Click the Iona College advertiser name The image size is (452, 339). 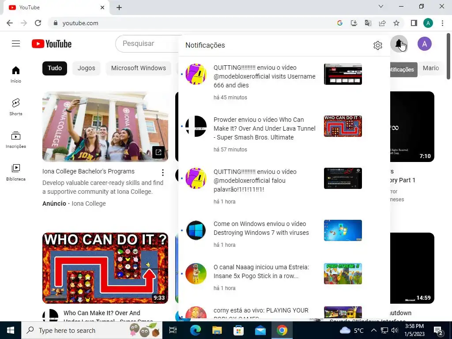click(x=89, y=203)
